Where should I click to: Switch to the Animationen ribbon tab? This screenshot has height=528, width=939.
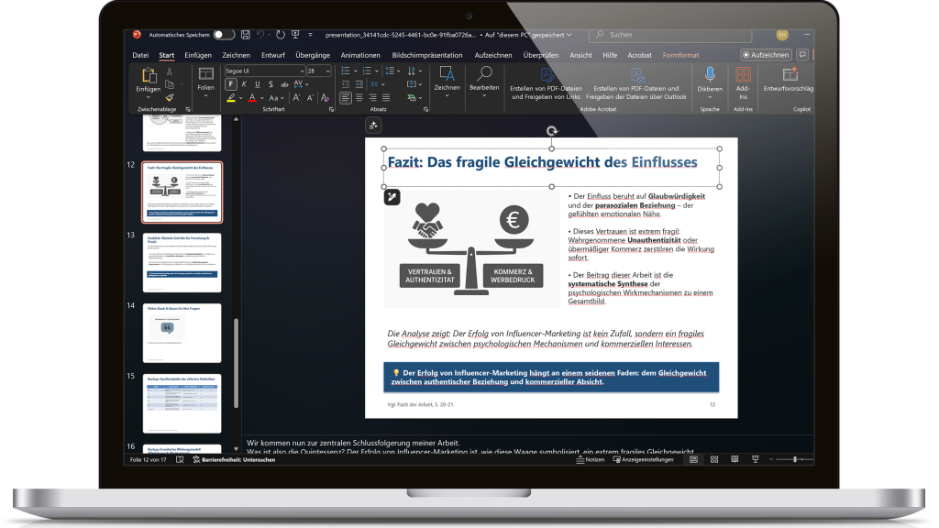point(359,54)
